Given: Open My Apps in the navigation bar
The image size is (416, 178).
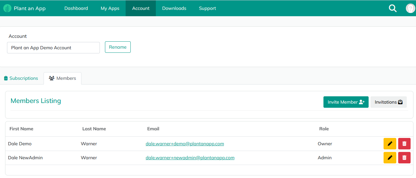Looking at the screenshot, I should click(x=110, y=8).
